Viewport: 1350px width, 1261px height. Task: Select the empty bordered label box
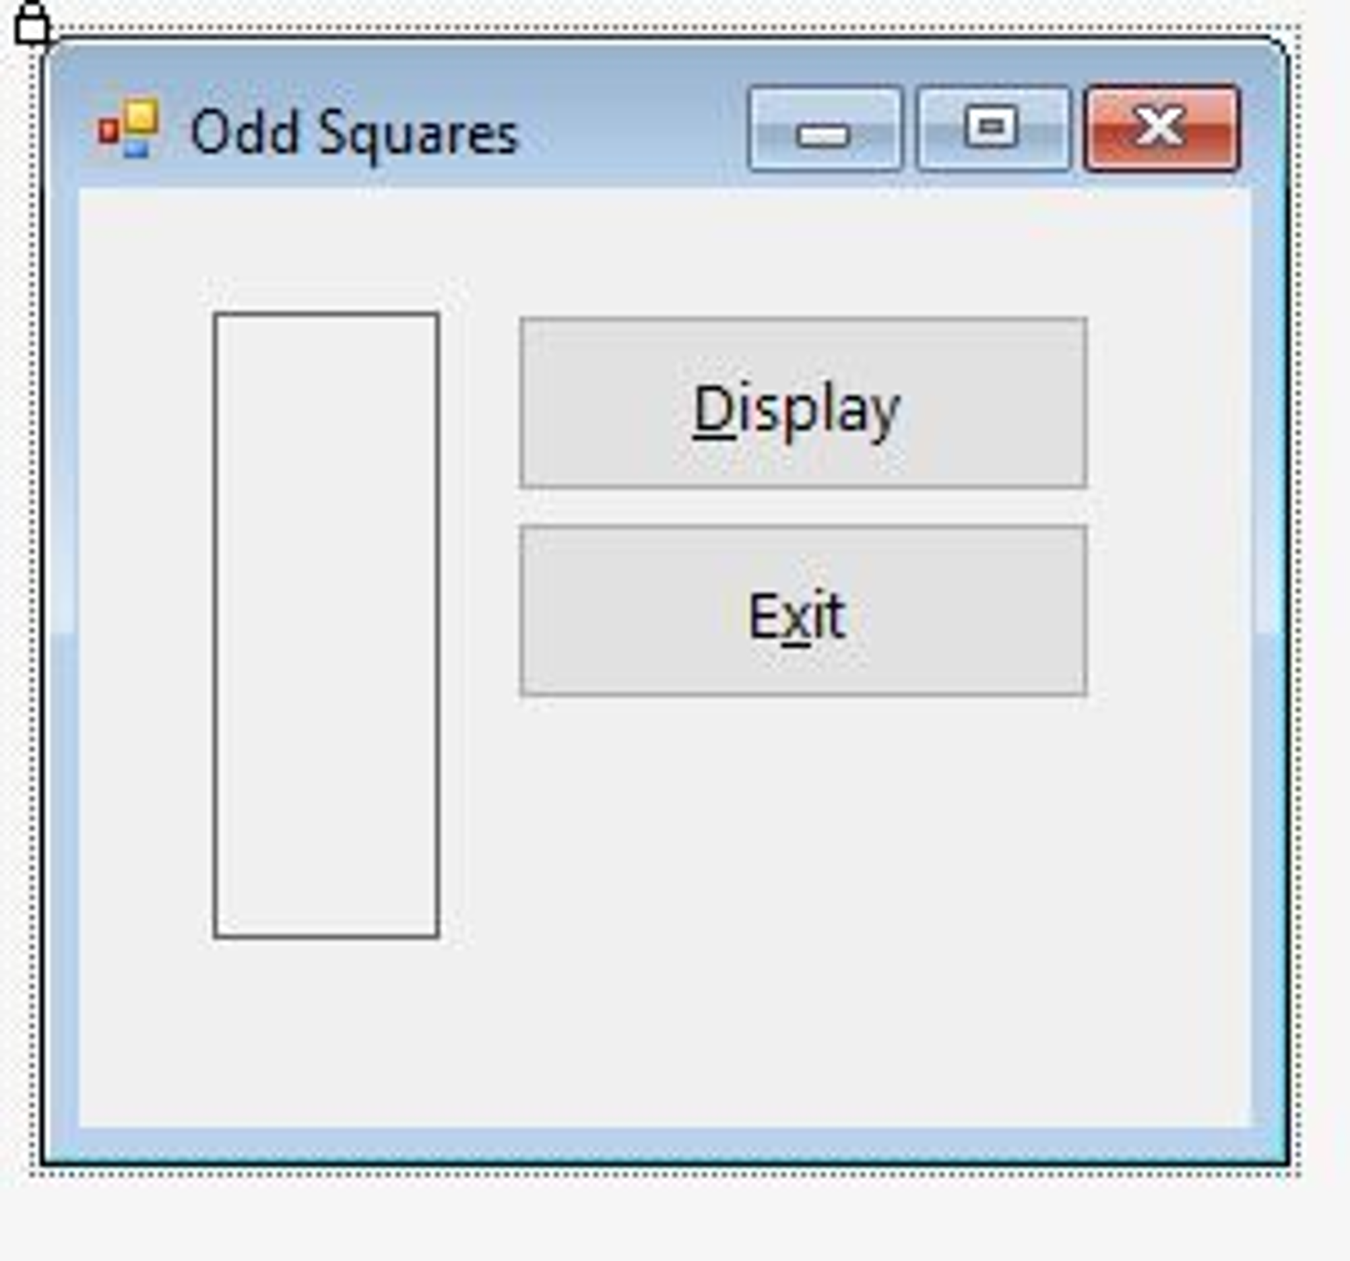[326, 626]
